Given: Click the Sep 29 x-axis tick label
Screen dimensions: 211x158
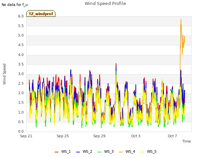Looking at the screenshot, I should tap(99, 136).
